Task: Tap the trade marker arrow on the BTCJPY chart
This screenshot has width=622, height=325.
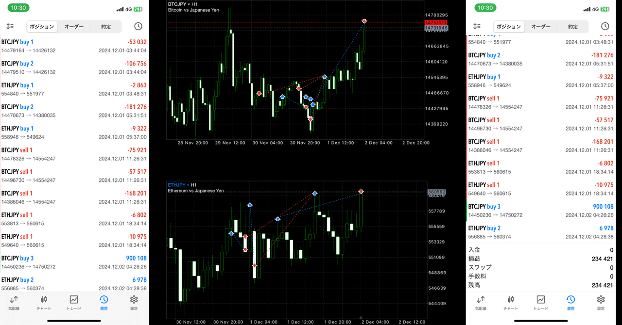Action: pyautogui.click(x=364, y=21)
